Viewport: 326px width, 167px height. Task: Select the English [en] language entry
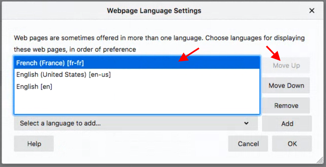point(34,87)
